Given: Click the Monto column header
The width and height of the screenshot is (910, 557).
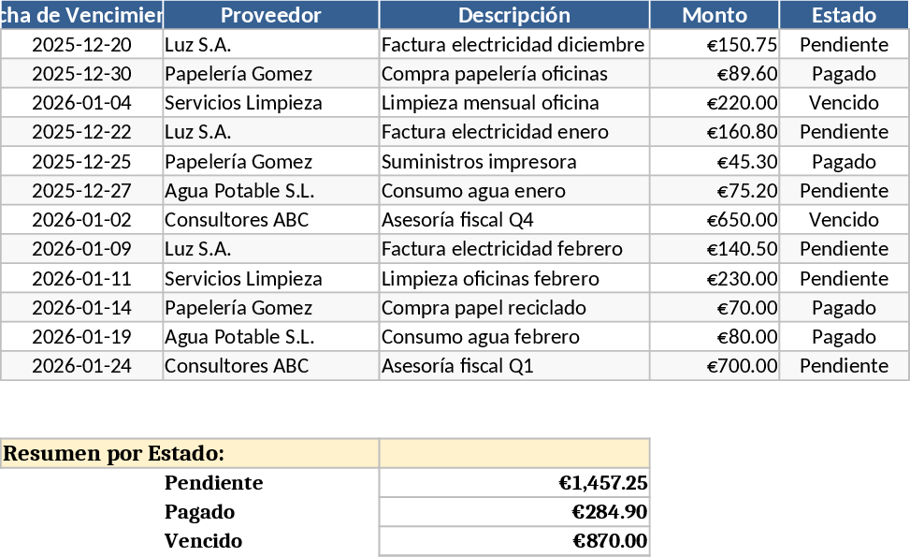Looking at the screenshot, I should tap(714, 15).
